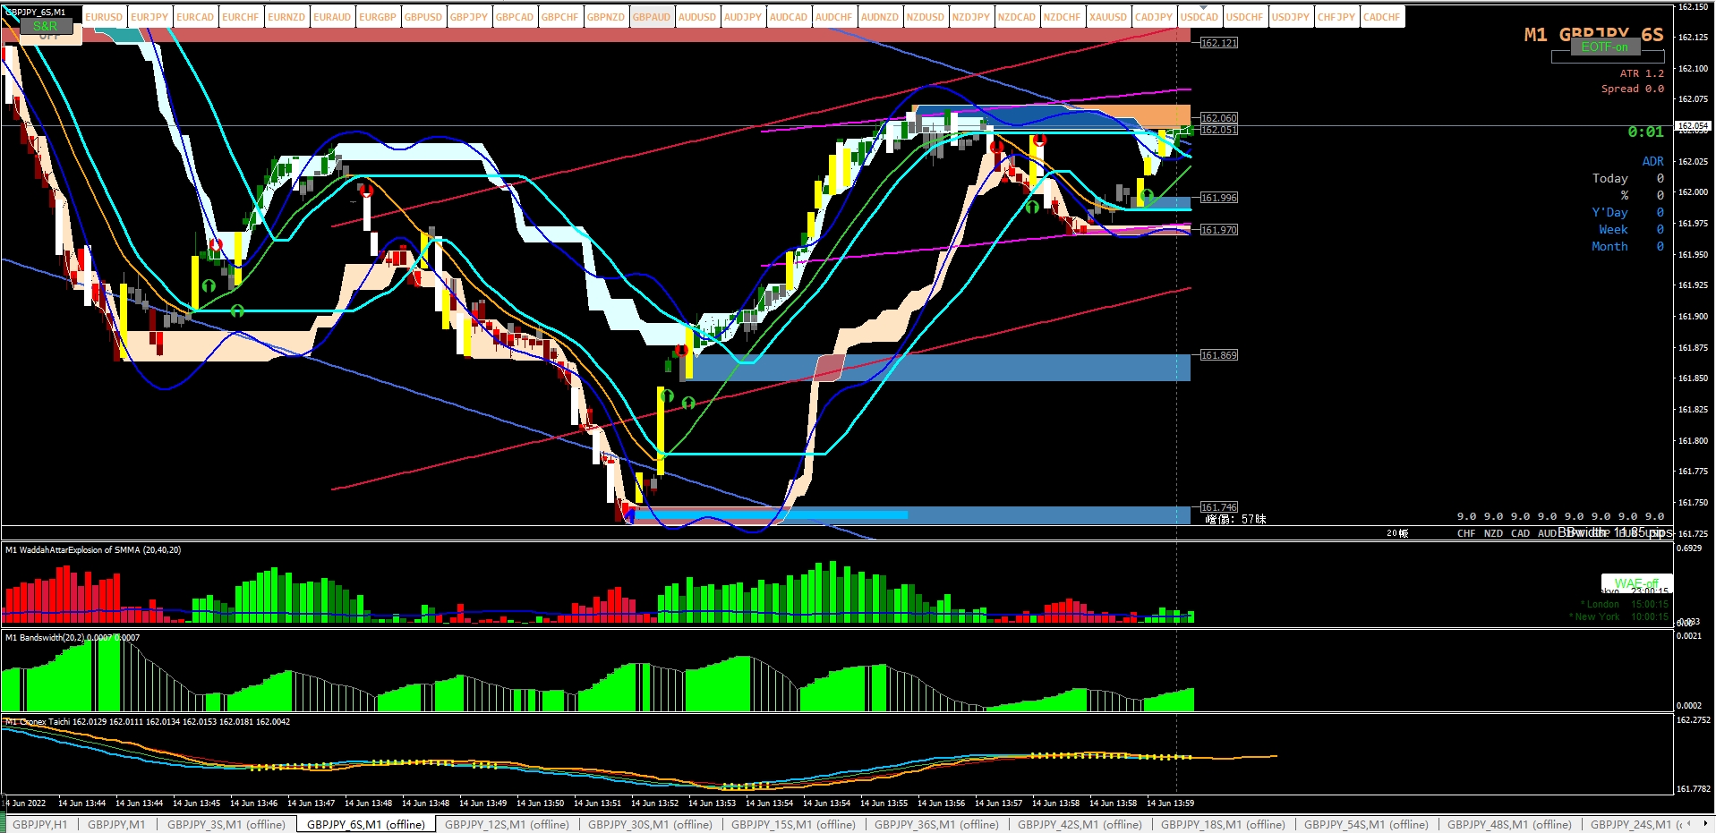Viewport: 1716px width, 833px height.
Task: Select the XAUUSD gold button
Action: [x=1108, y=17]
